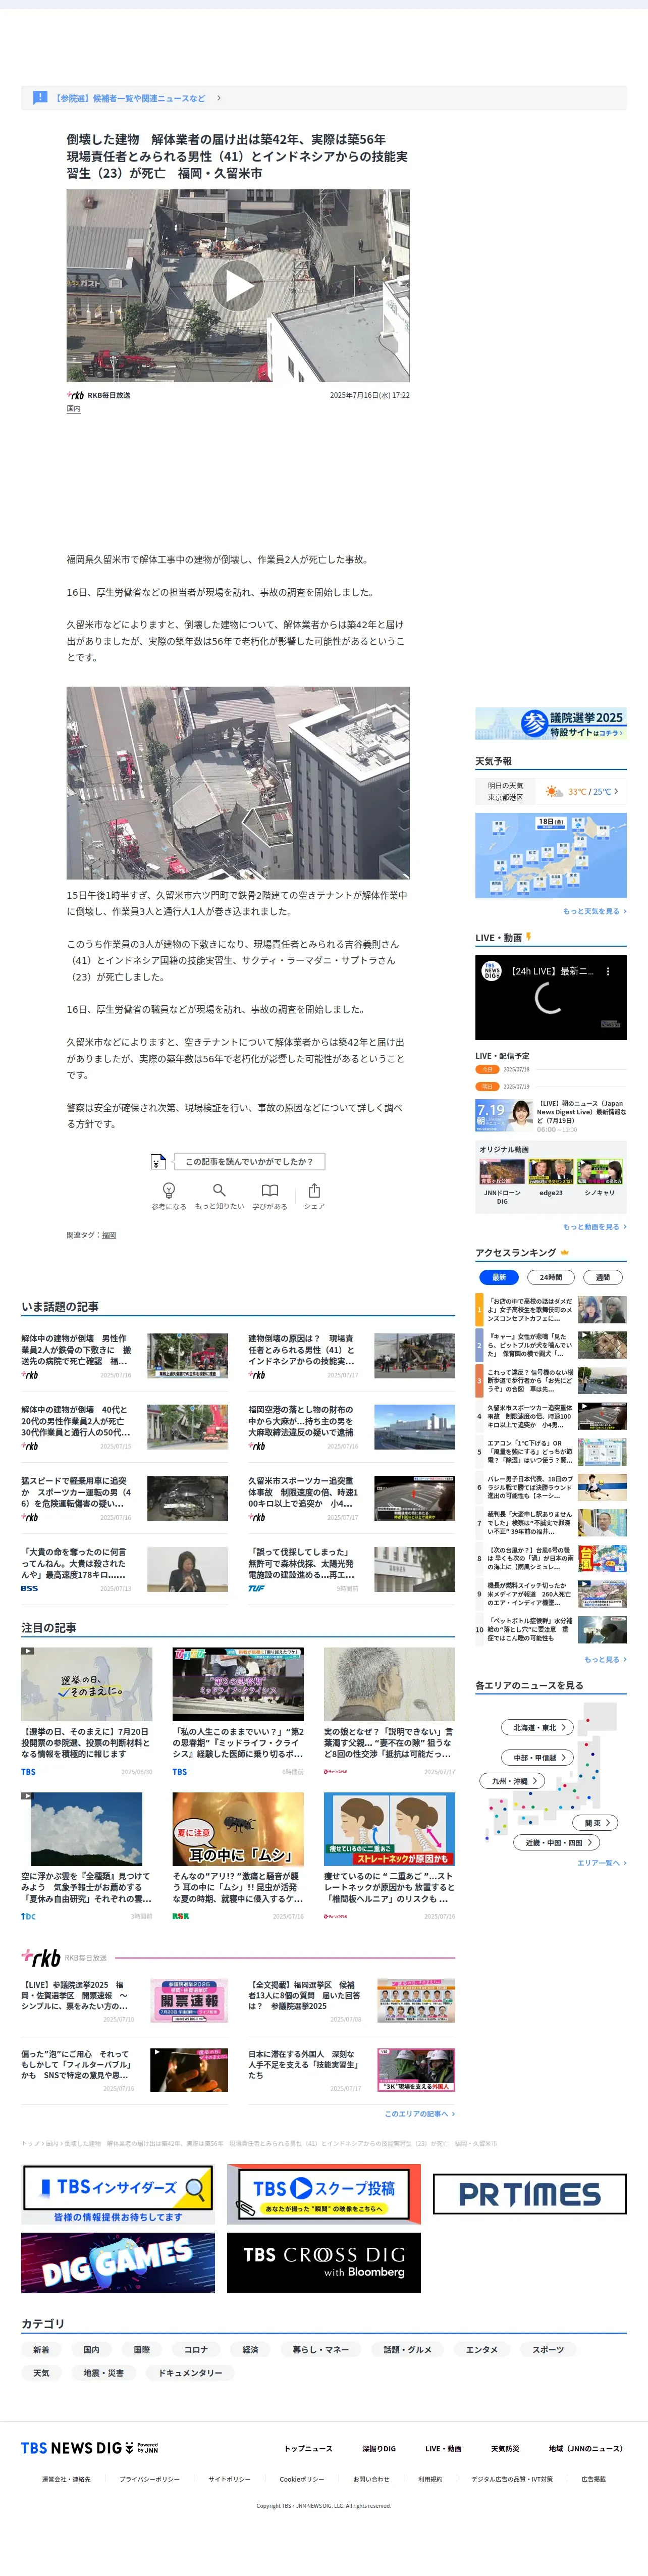Open ストレートネック article thumbnail
This screenshot has width=648, height=2576.
click(x=389, y=1830)
